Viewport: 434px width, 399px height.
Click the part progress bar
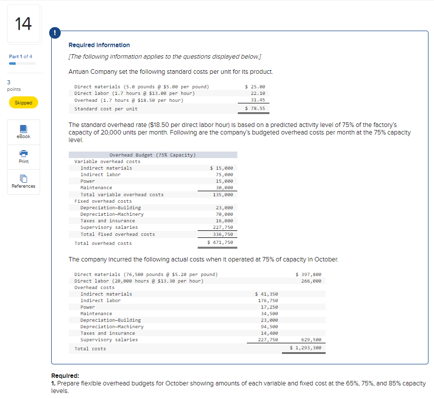point(22,64)
